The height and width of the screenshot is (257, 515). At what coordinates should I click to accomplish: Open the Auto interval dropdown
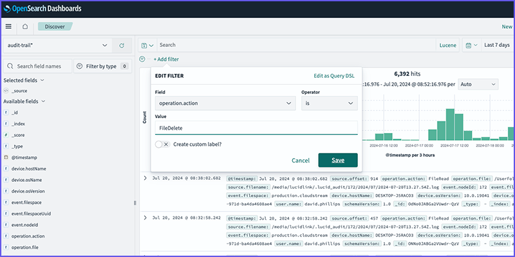click(x=478, y=84)
